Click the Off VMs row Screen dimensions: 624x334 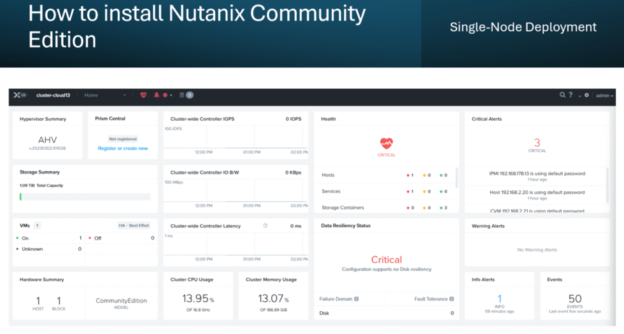pyautogui.click(x=121, y=238)
